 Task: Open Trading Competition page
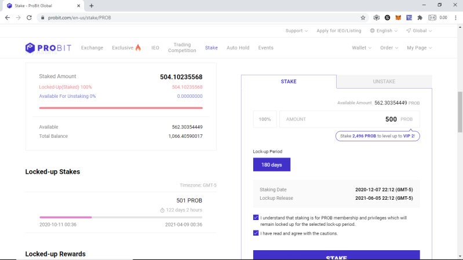(x=182, y=47)
